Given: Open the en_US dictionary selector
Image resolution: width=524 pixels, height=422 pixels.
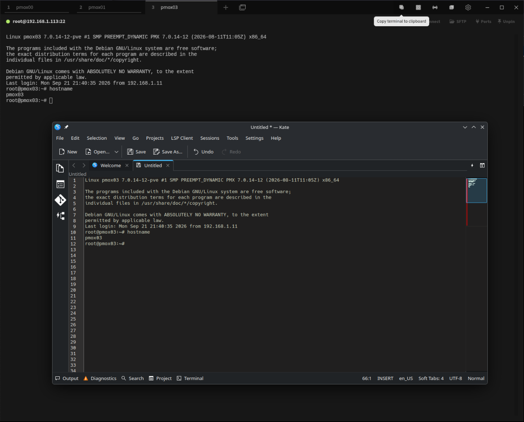Looking at the screenshot, I should point(406,378).
